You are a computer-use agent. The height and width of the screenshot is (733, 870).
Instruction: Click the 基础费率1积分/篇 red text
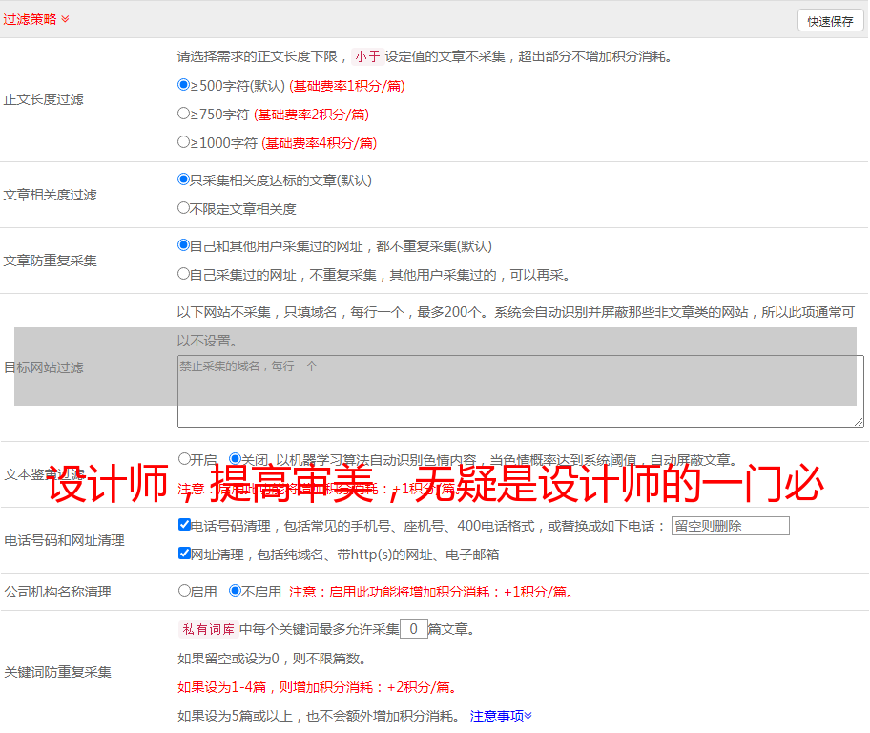[x=347, y=86]
